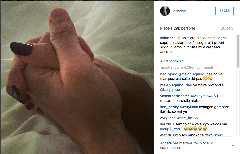Expand 'mostra tutti e 4,080 i commenti'
This screenshot has height=154, width=240.
click(x=187, y=67)
